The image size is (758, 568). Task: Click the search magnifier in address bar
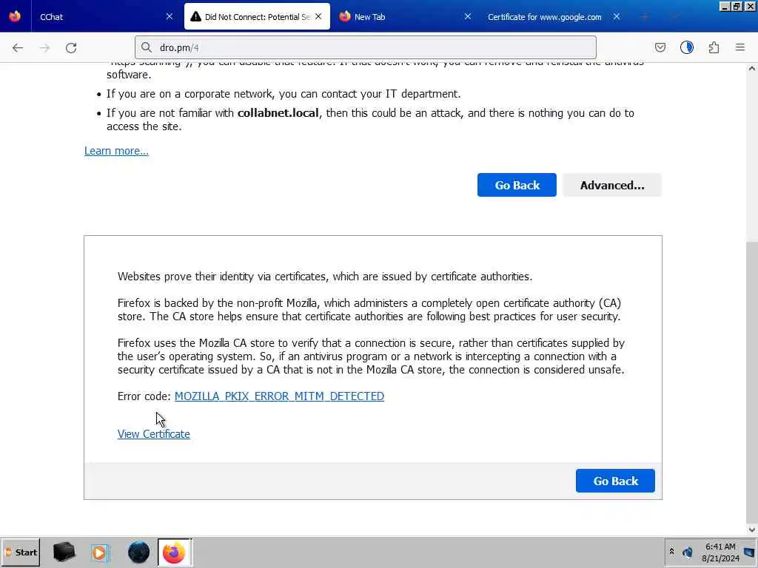tap(146, 47)
